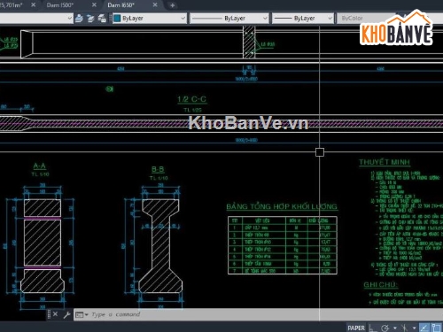Image resolution: width=443 pixels, height=332 pixels.
Task: Click the 'STT' table header cell
Action: pyautogui.click(x=235, y=220)
